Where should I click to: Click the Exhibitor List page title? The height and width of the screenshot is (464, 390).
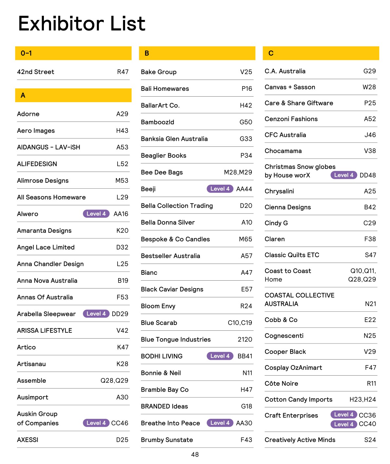click(x=82, y=24)
